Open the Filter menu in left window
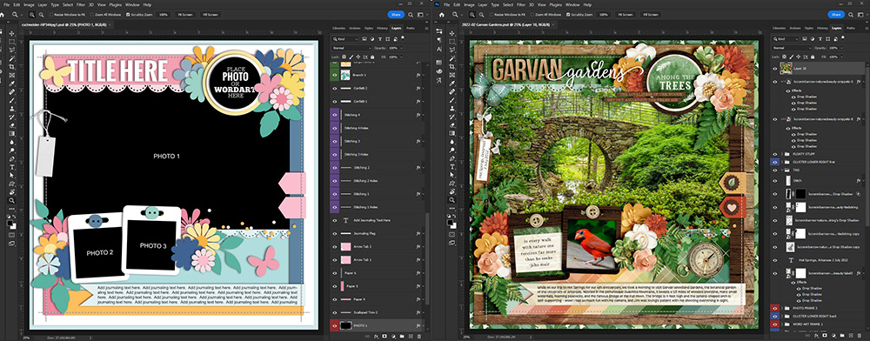The height and width of the screenshot is (341, 870). [x=80, y=5]
